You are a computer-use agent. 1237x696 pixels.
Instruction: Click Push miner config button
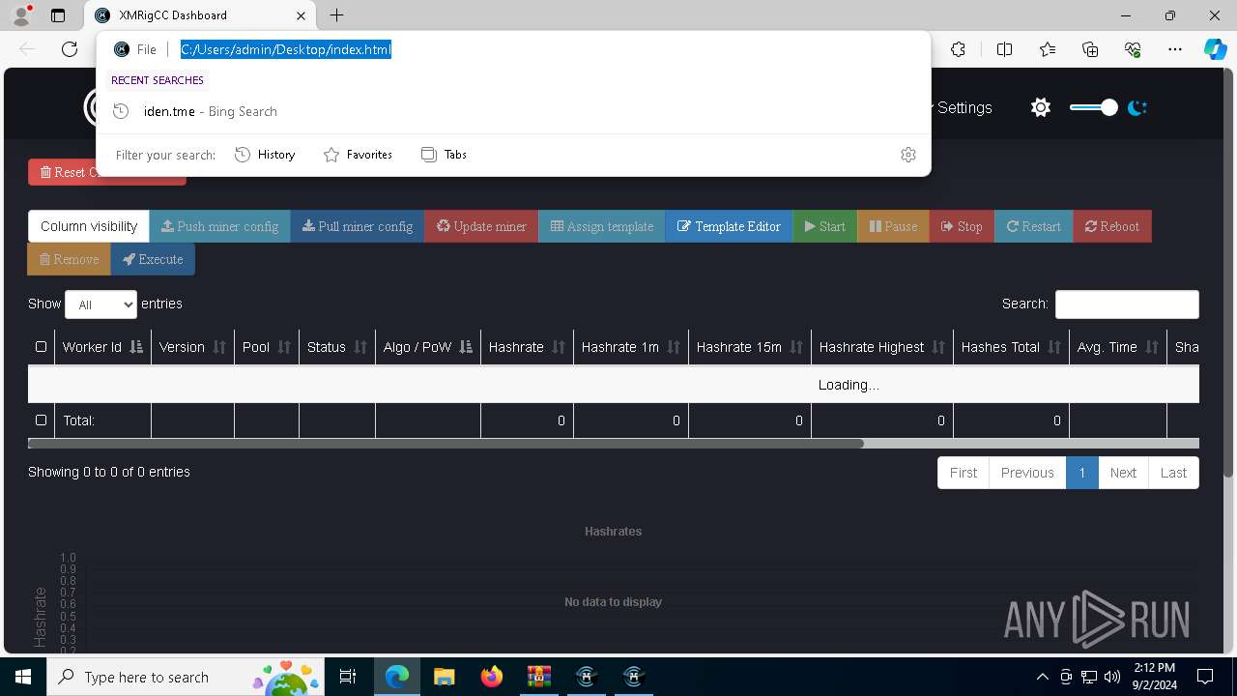pyautogui.click(x=220, y=226)
